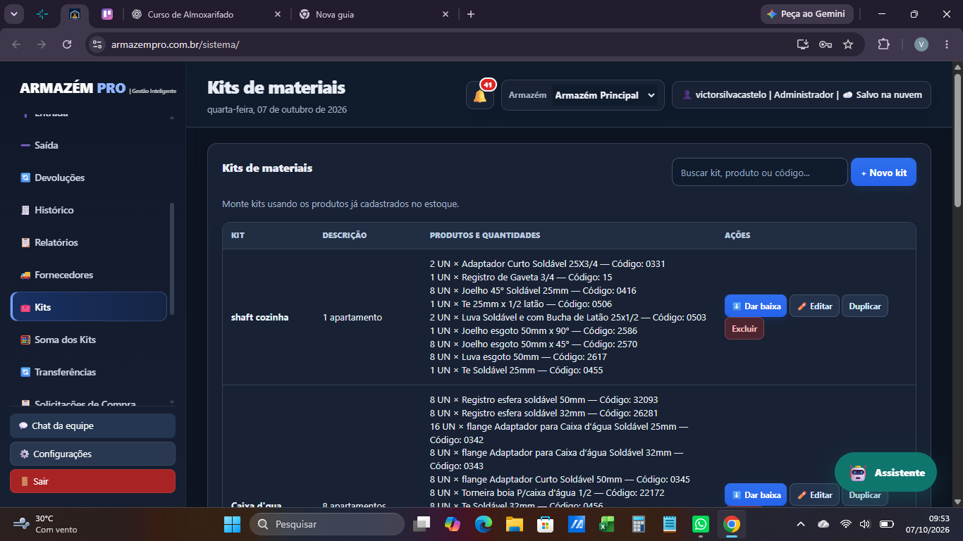Open site information icon in address bar
Image resolution: width=963 pixels, height=541 pixels.
(x=97, y=44)
